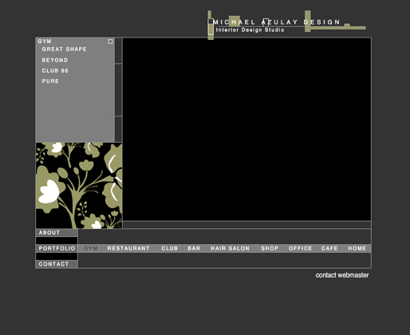The height and width of the screenshot is (335, 410).
Task: View the Shop category
Action: click(x=270, y=248)
